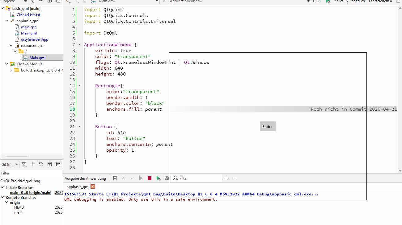Viewport: 402px width, 225px height.
Task: Select the origin HEAD branch
Action: (19, 207)
